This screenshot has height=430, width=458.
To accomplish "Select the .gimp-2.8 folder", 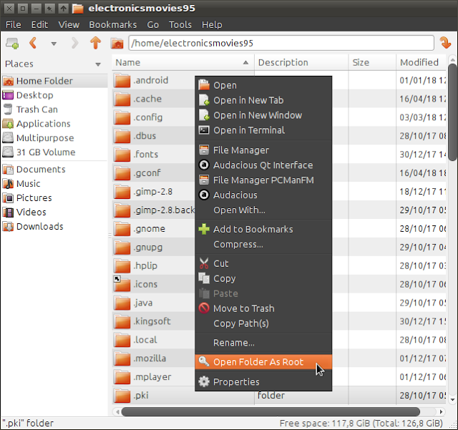I will click(x=152, y=192).
